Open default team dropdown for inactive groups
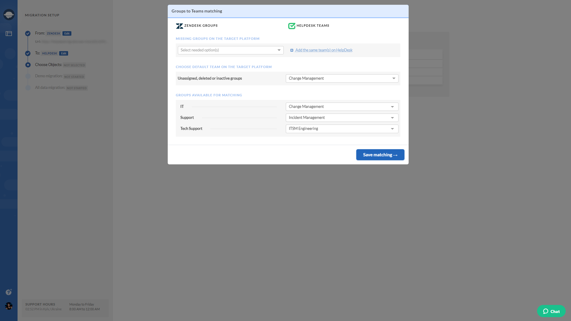The width and height of the screenshot is (571, 321). click(342, 78)
